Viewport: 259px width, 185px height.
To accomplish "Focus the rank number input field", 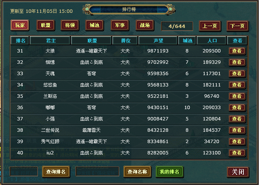I will pos(24,171).
